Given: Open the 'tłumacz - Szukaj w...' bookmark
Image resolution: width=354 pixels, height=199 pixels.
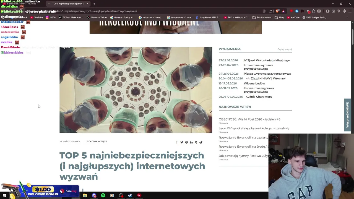Looking at the screenshot, I should 122,17.
